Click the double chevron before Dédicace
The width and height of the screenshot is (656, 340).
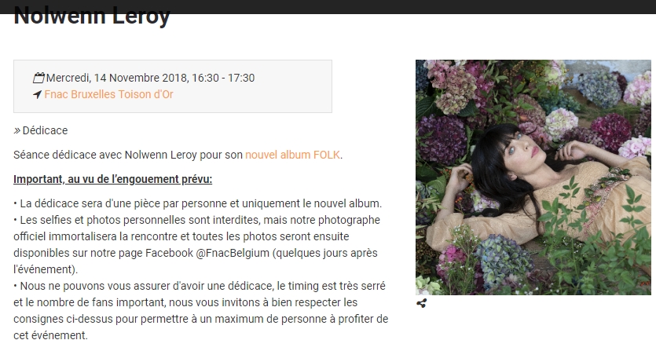[x=16, y=131]
